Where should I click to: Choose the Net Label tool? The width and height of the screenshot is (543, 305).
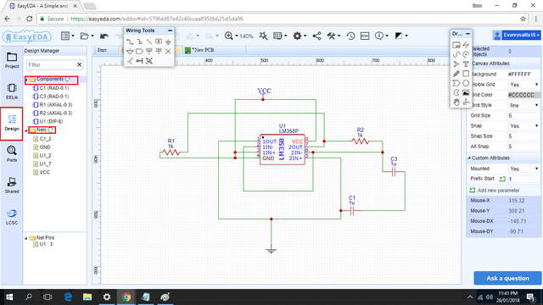[x=159, y=42]
